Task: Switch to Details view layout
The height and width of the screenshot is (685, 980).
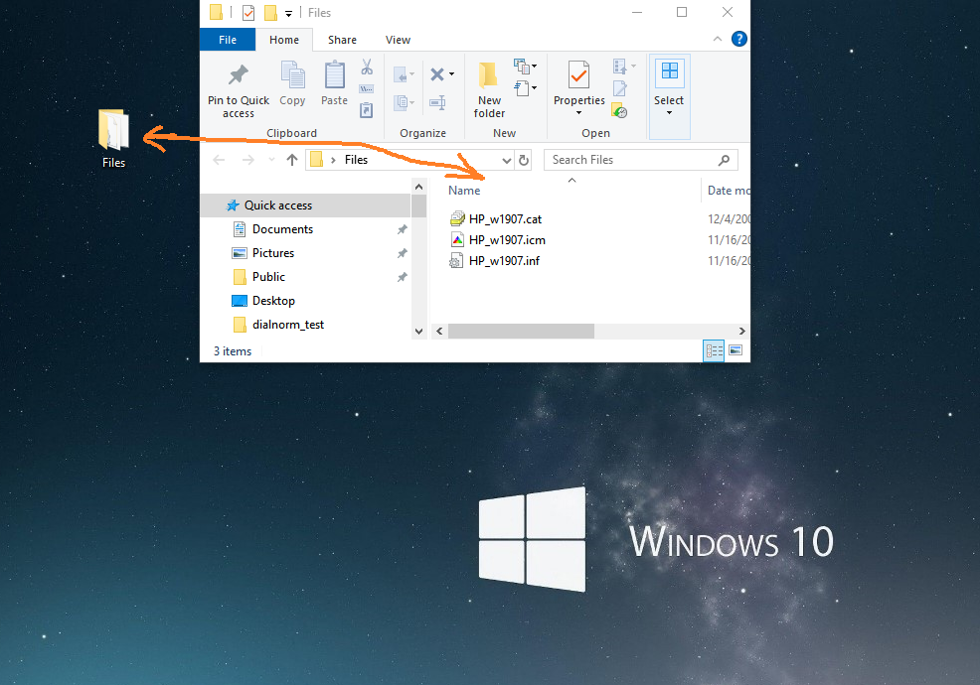Action: pyautogui.click(x=714, y=350)
